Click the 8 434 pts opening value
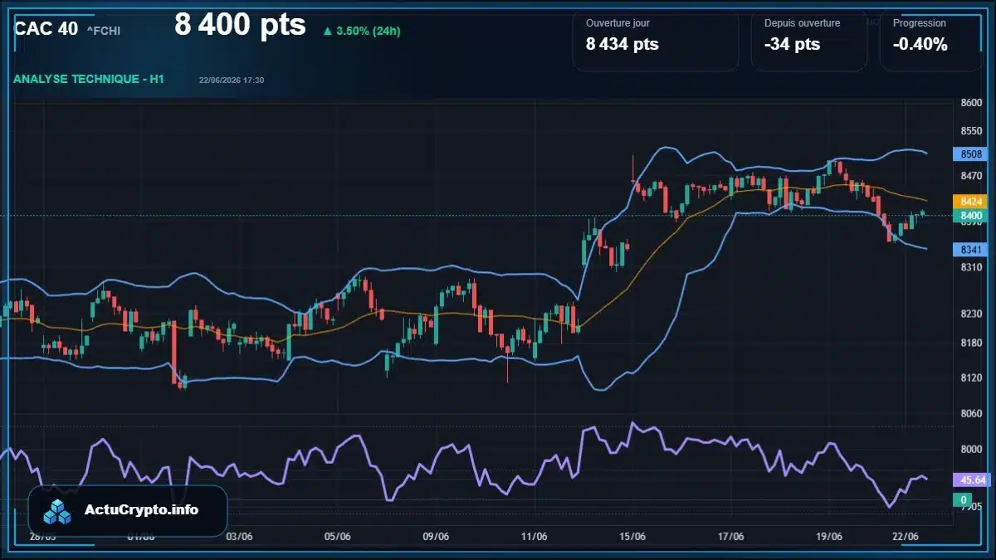 [x=622, y=44]
